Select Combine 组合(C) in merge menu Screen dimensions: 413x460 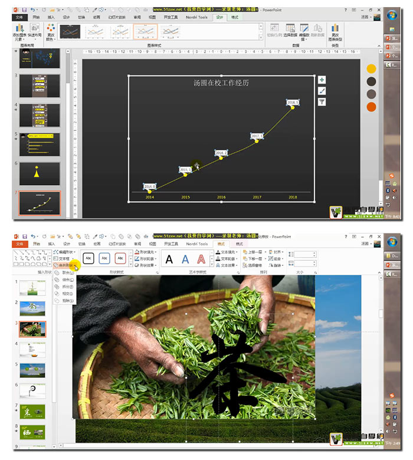[64, 280]
